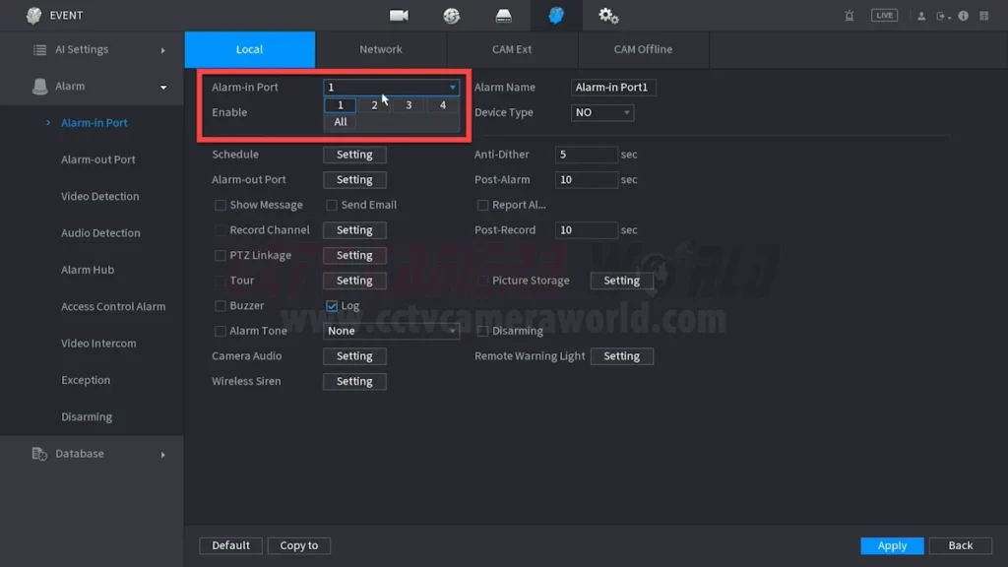This screenshot has width=1008, height=567.
Task: Open the Device Type dropdown
Action: 602,113
